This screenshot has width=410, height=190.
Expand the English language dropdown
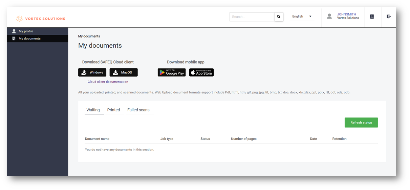(302, 17)
